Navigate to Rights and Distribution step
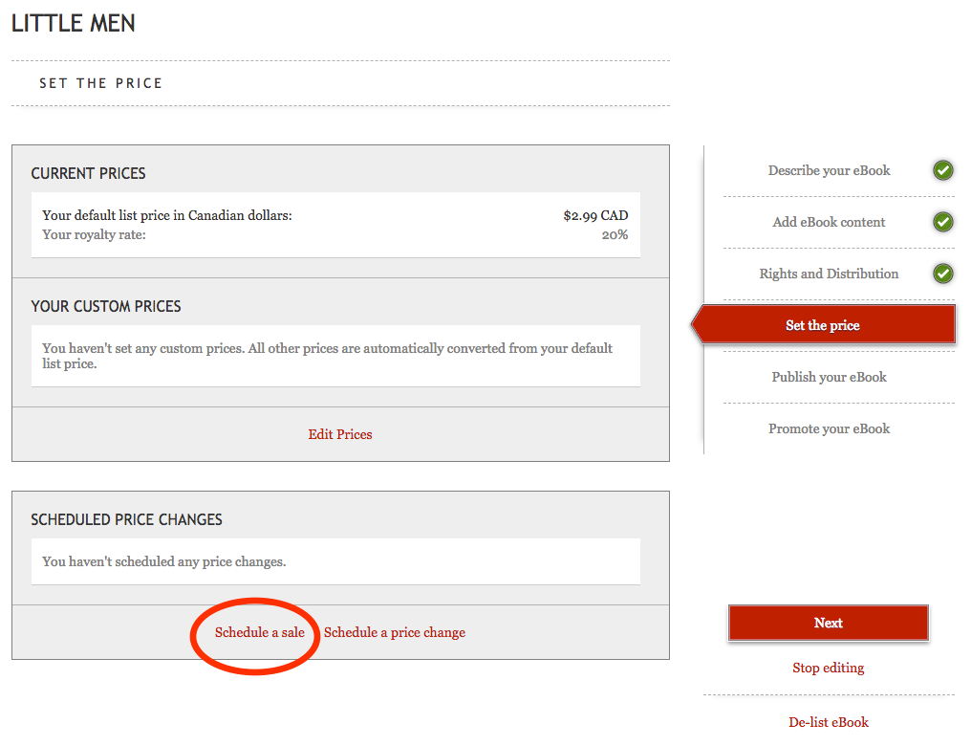Image resolution: width=971 pixels, height=746 pixels. pyautogui.click(x=829, y=274)
